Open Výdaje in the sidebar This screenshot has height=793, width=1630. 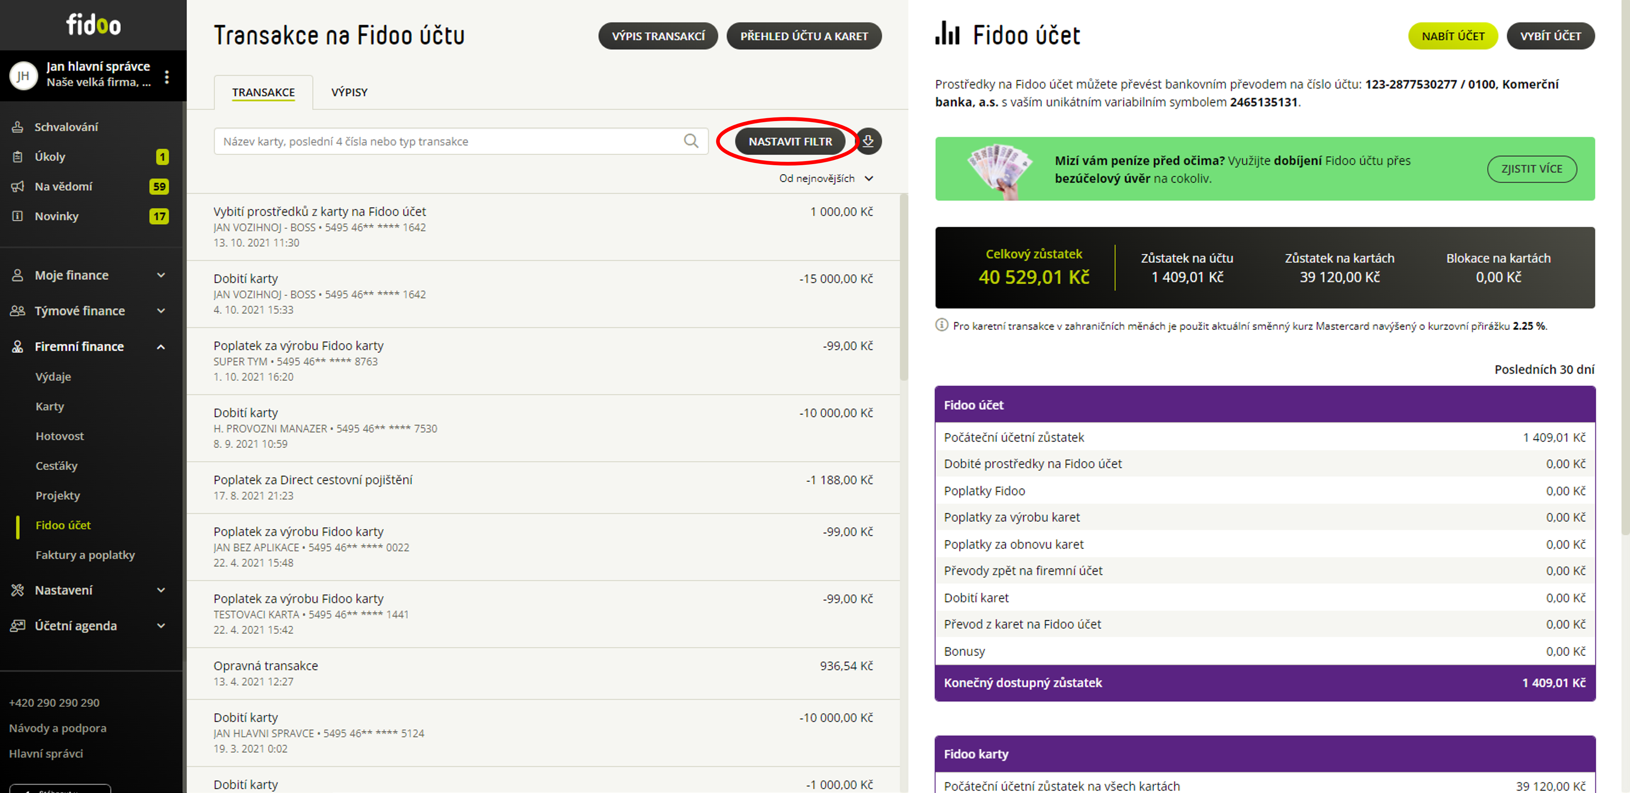click(53, 377)
